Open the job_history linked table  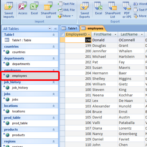[x=30, y=88]
